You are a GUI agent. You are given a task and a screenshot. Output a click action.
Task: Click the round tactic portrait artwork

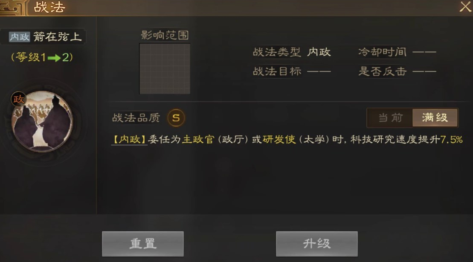[42, 121]
